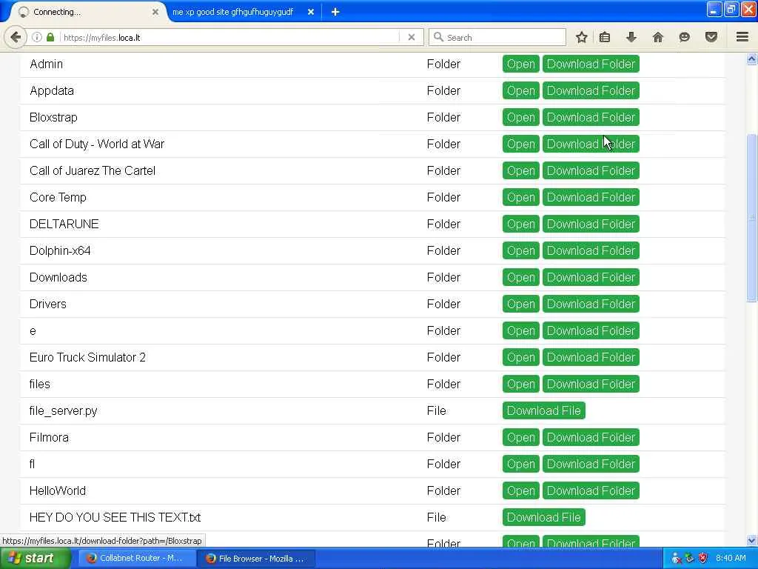Click the chat smiley toolbar icon
This screenshot has height=569, width=758.
point(685,37)
